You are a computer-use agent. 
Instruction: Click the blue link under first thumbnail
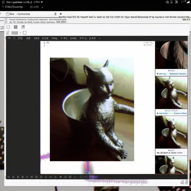tap(172, 74)
